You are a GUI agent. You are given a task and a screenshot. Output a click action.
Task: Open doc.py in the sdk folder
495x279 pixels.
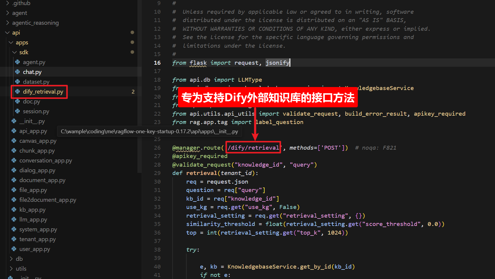click(31, 101)
